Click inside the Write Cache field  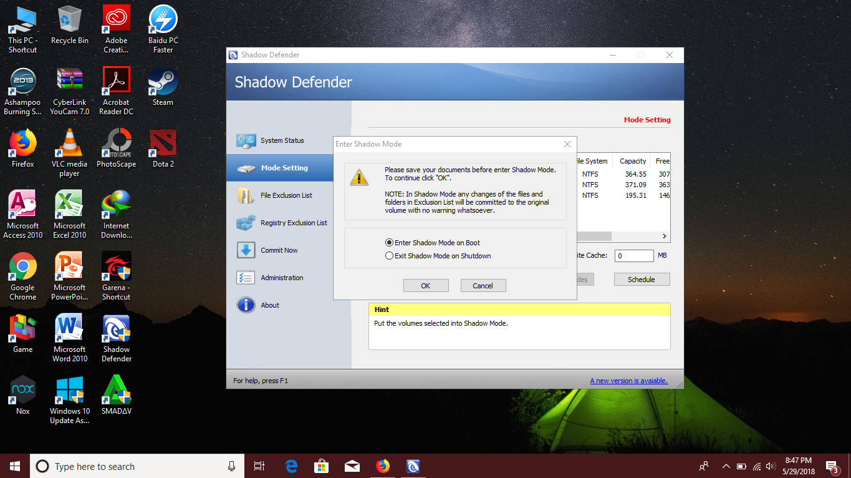(633, 255)
